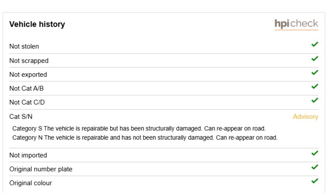330x193 pixels.
Task: Select the Cat S/N row label
Action: tap(21, 117)
